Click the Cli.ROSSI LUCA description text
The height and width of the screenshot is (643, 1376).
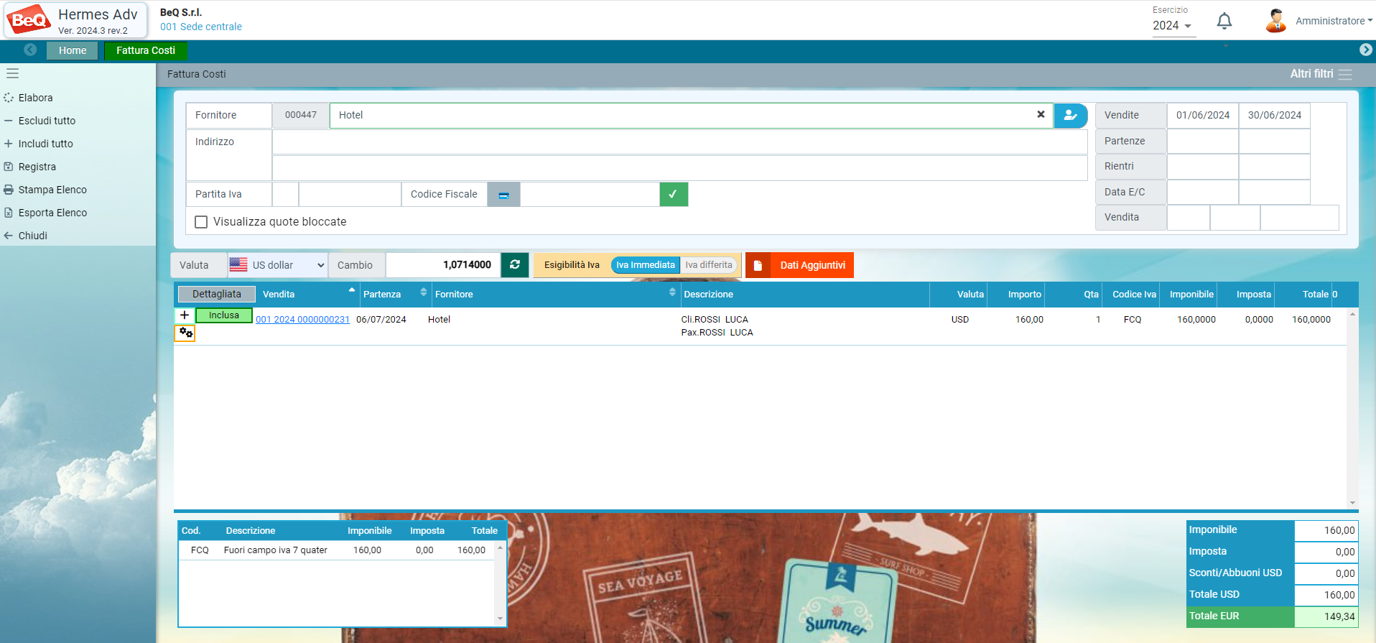pyautogui.click(x=715, y=320)
